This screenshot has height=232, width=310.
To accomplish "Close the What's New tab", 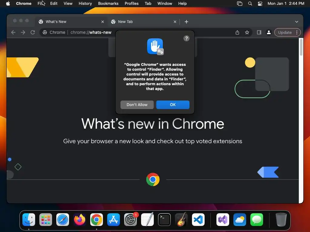I will (102, 22).
